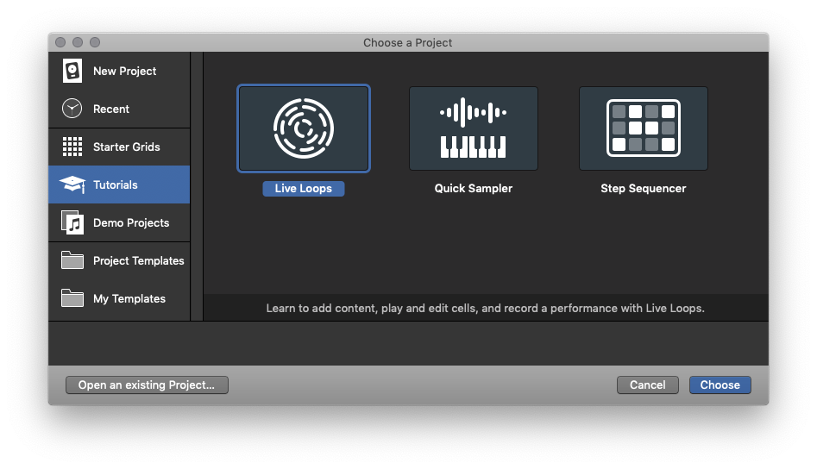Image resolution: width=817 pixels, height=469 pixels.
Task: Click the New Project disk icon
Action: click(72, 71)
